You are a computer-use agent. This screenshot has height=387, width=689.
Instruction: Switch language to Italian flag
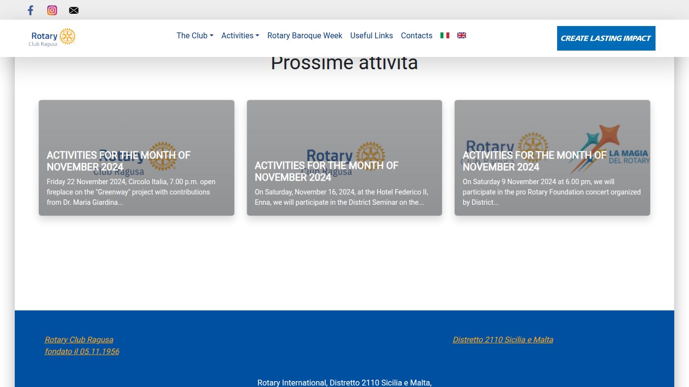pyautogui.click(x=445, y=35)
